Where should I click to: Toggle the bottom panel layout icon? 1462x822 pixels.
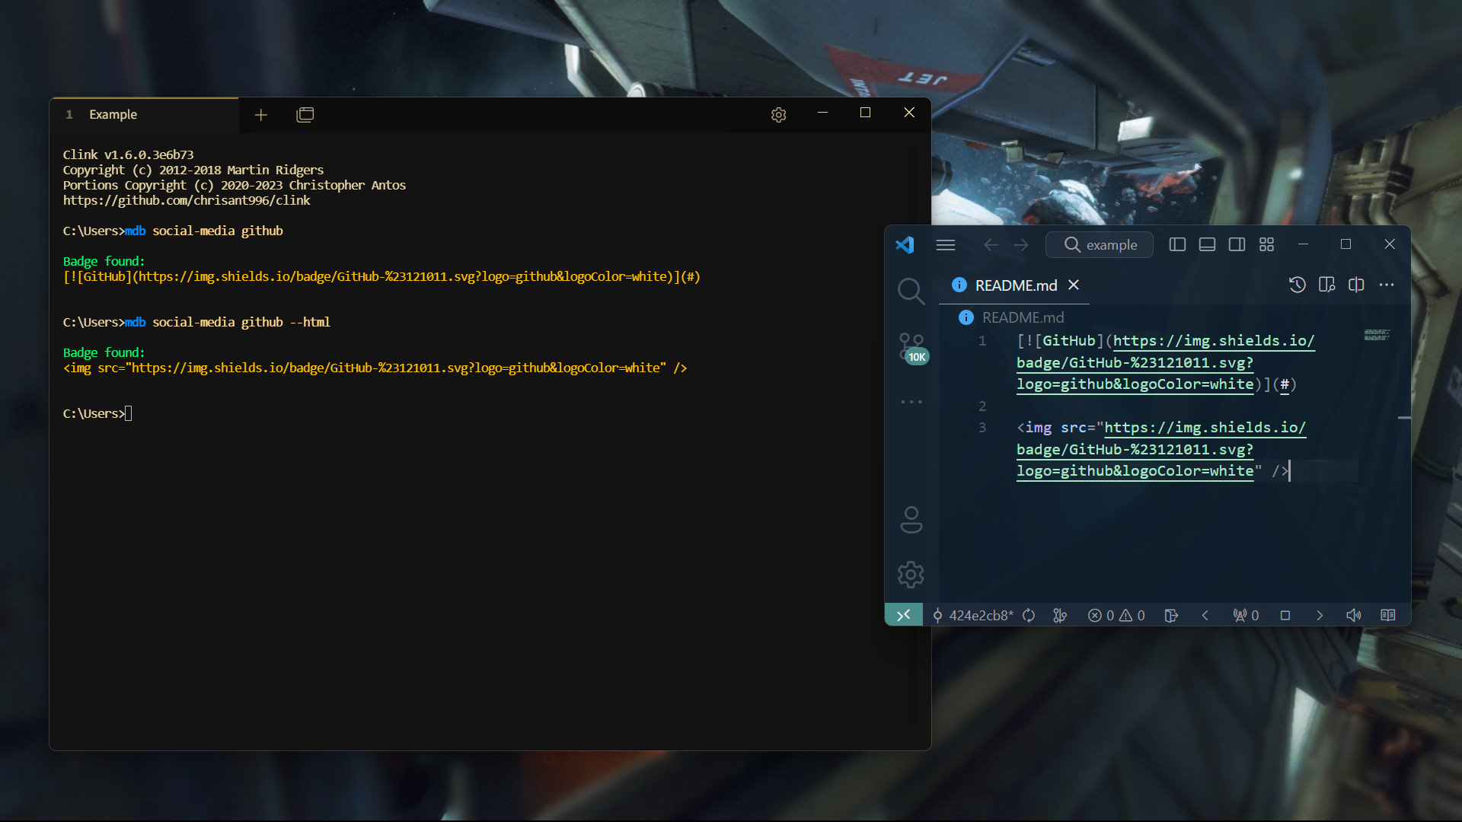coord(1207,244)
